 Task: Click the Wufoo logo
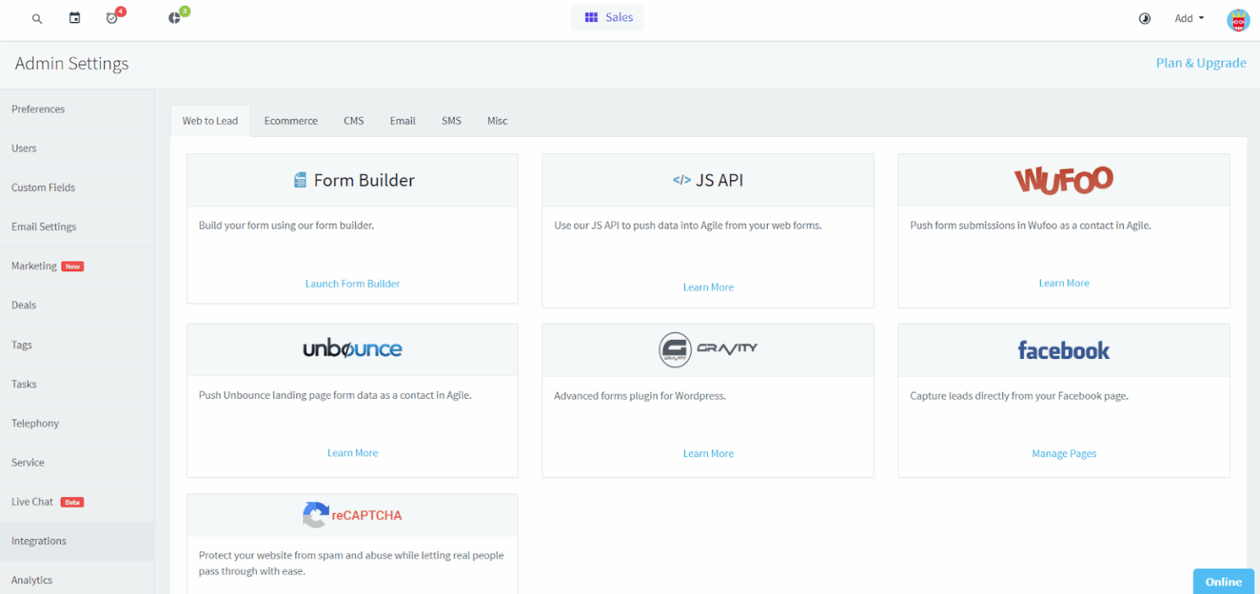[x=1063, y=179]
